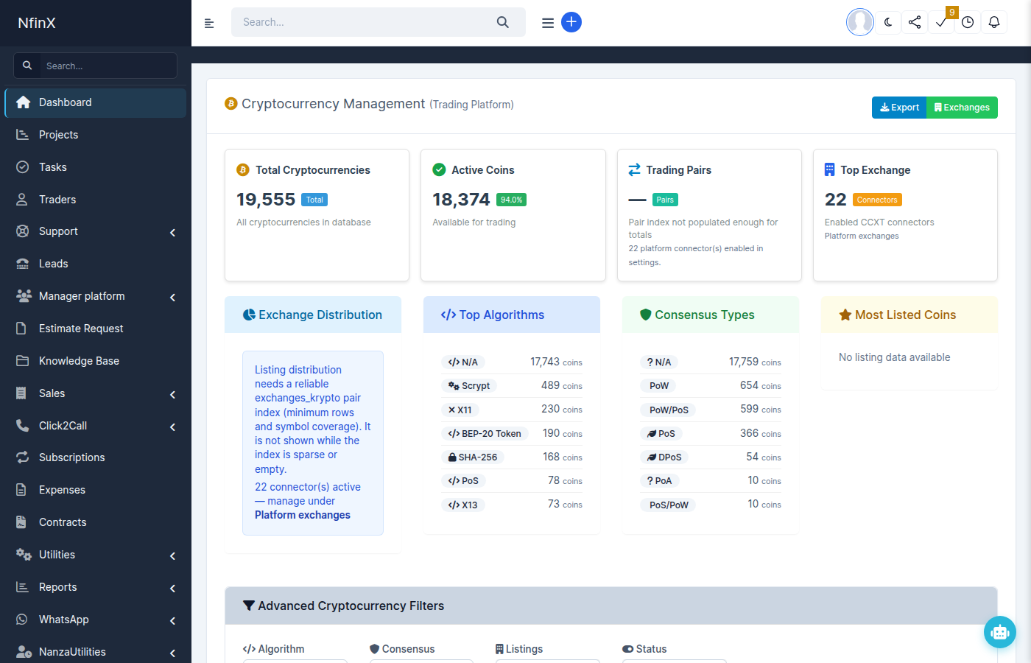Open Estimate Request page
This screenshot has height=663, width=1031.
click(x=95, y=329)
